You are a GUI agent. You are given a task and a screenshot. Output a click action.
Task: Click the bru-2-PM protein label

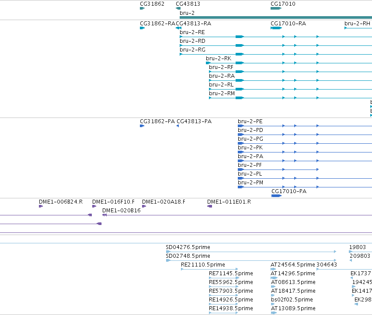(x=250, y=183)
